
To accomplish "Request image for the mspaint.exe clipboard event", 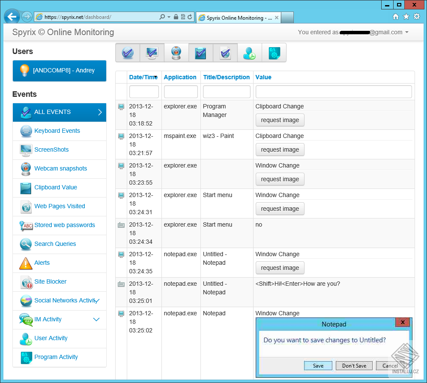I will click(x=280, y=150).
